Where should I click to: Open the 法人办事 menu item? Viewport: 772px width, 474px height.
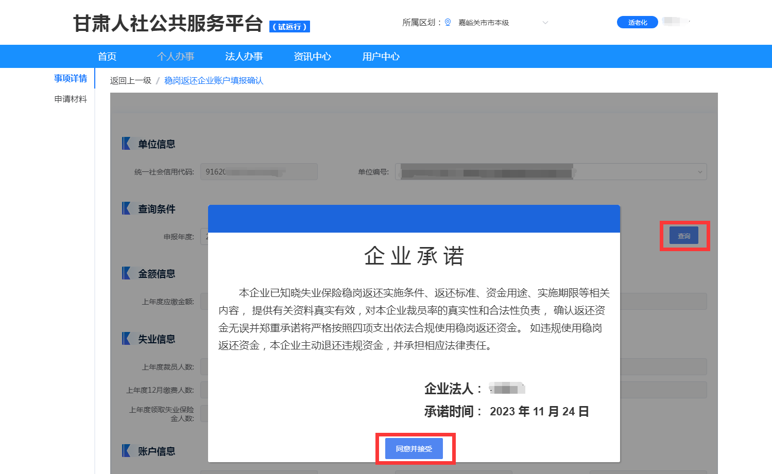coord(244,57)
